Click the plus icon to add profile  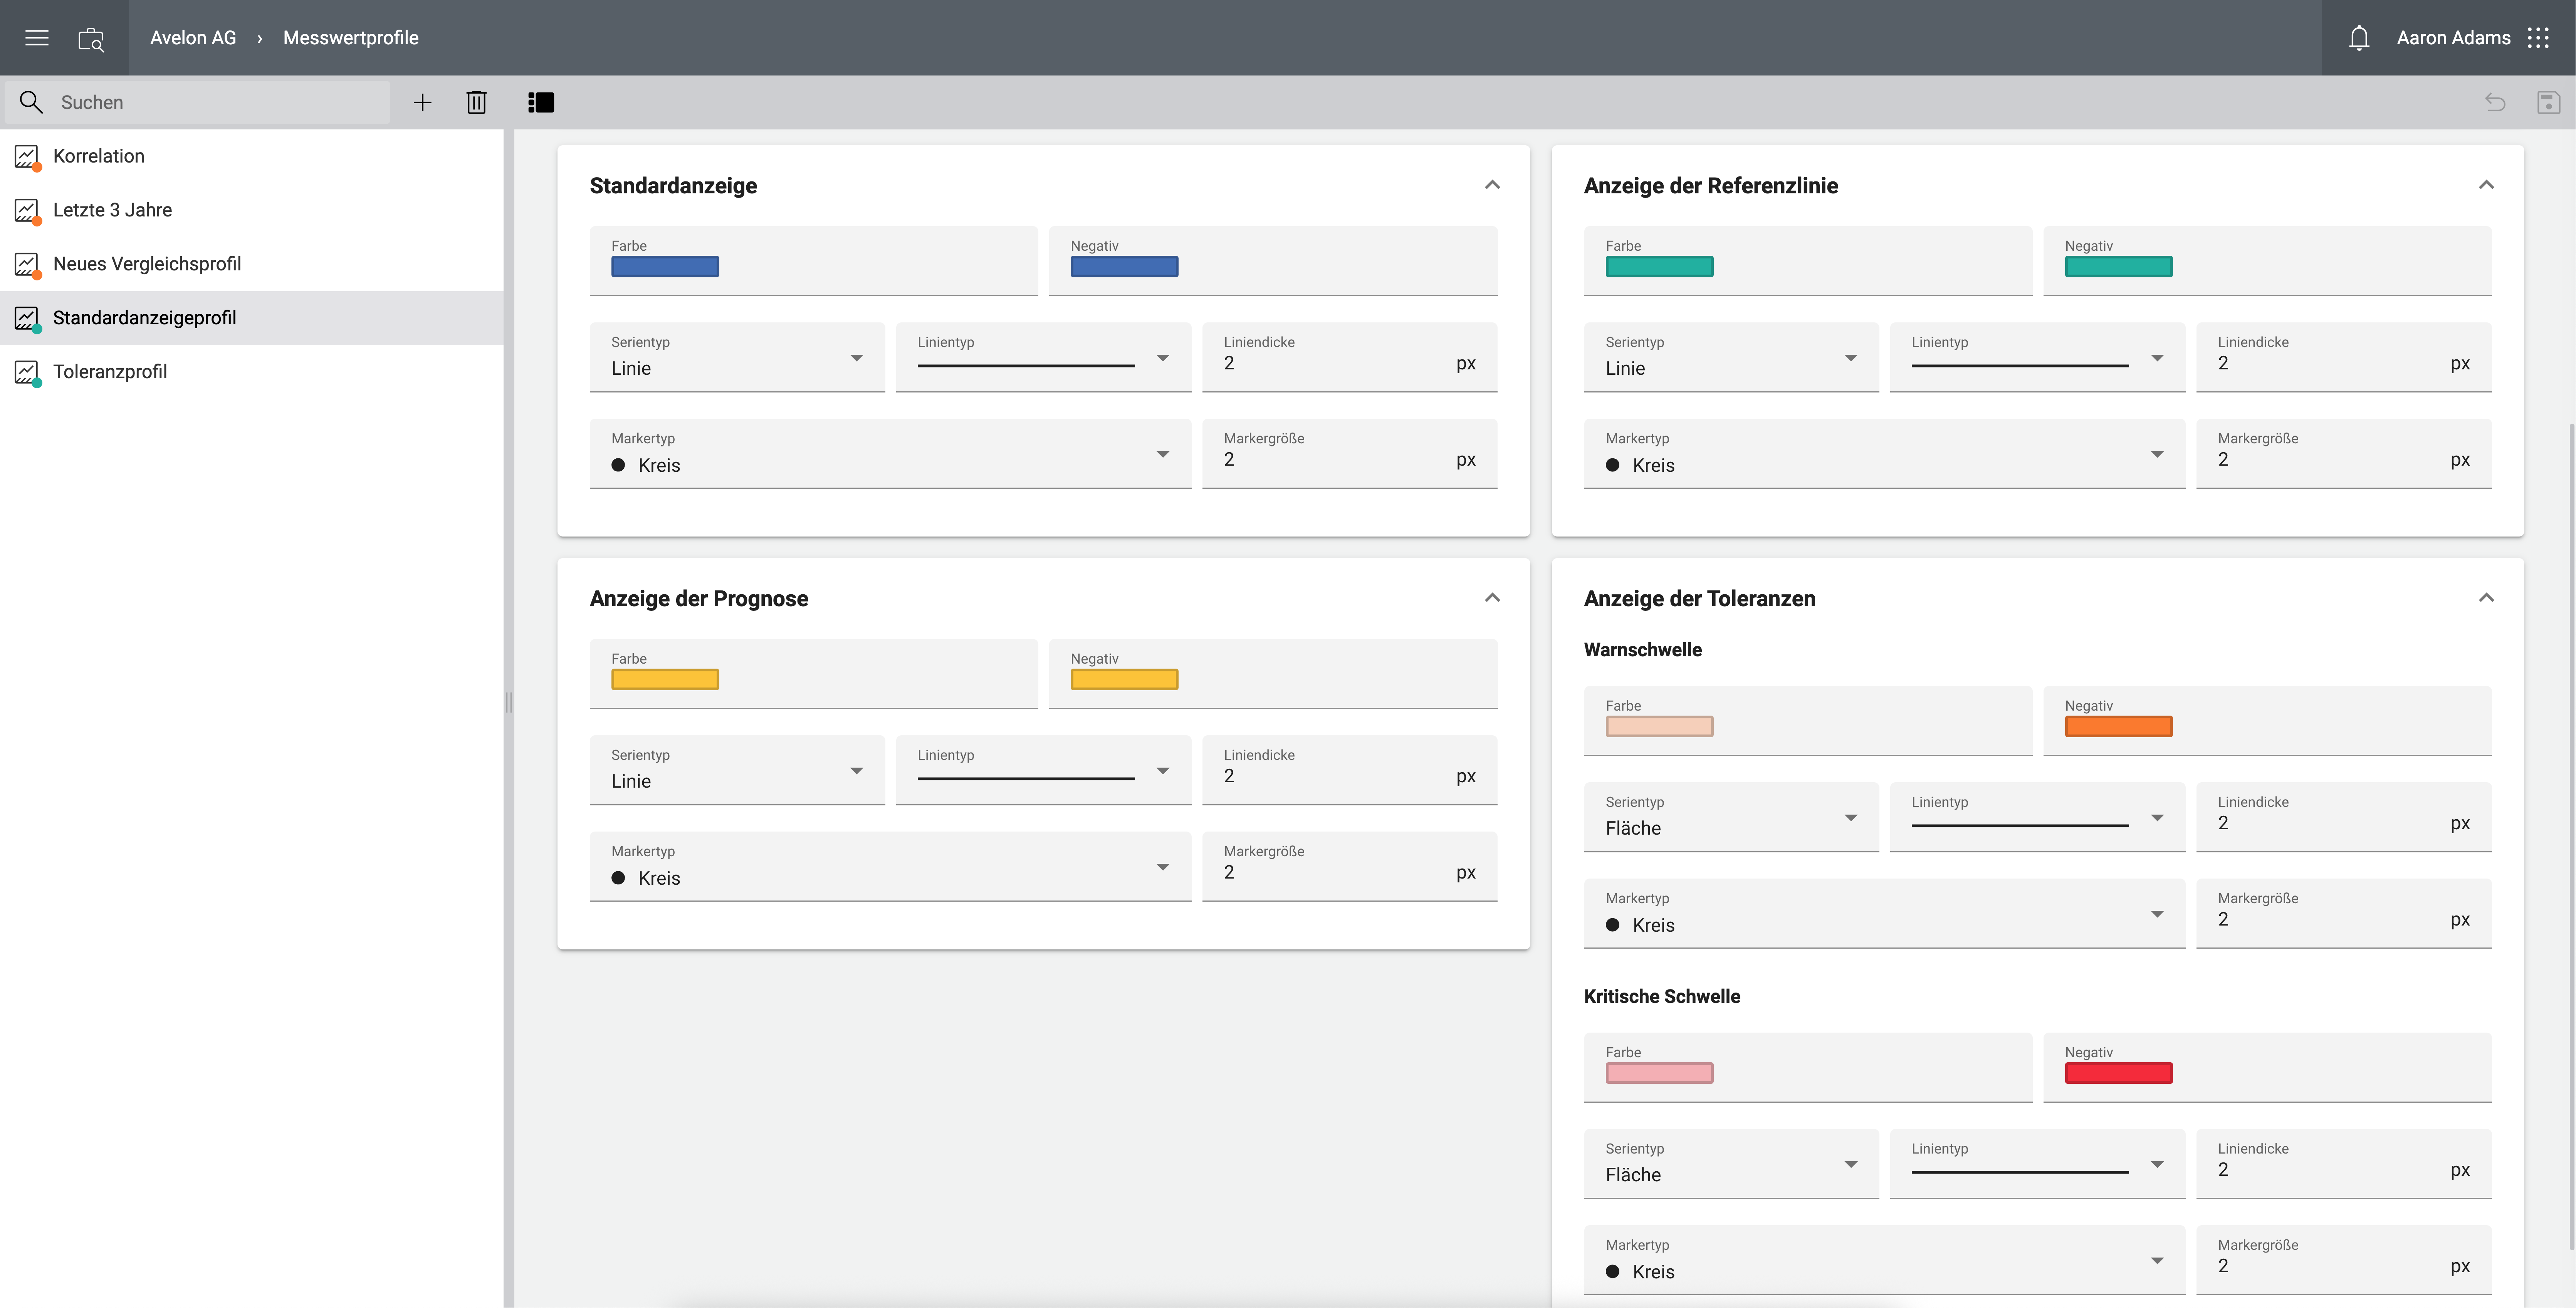422,102
